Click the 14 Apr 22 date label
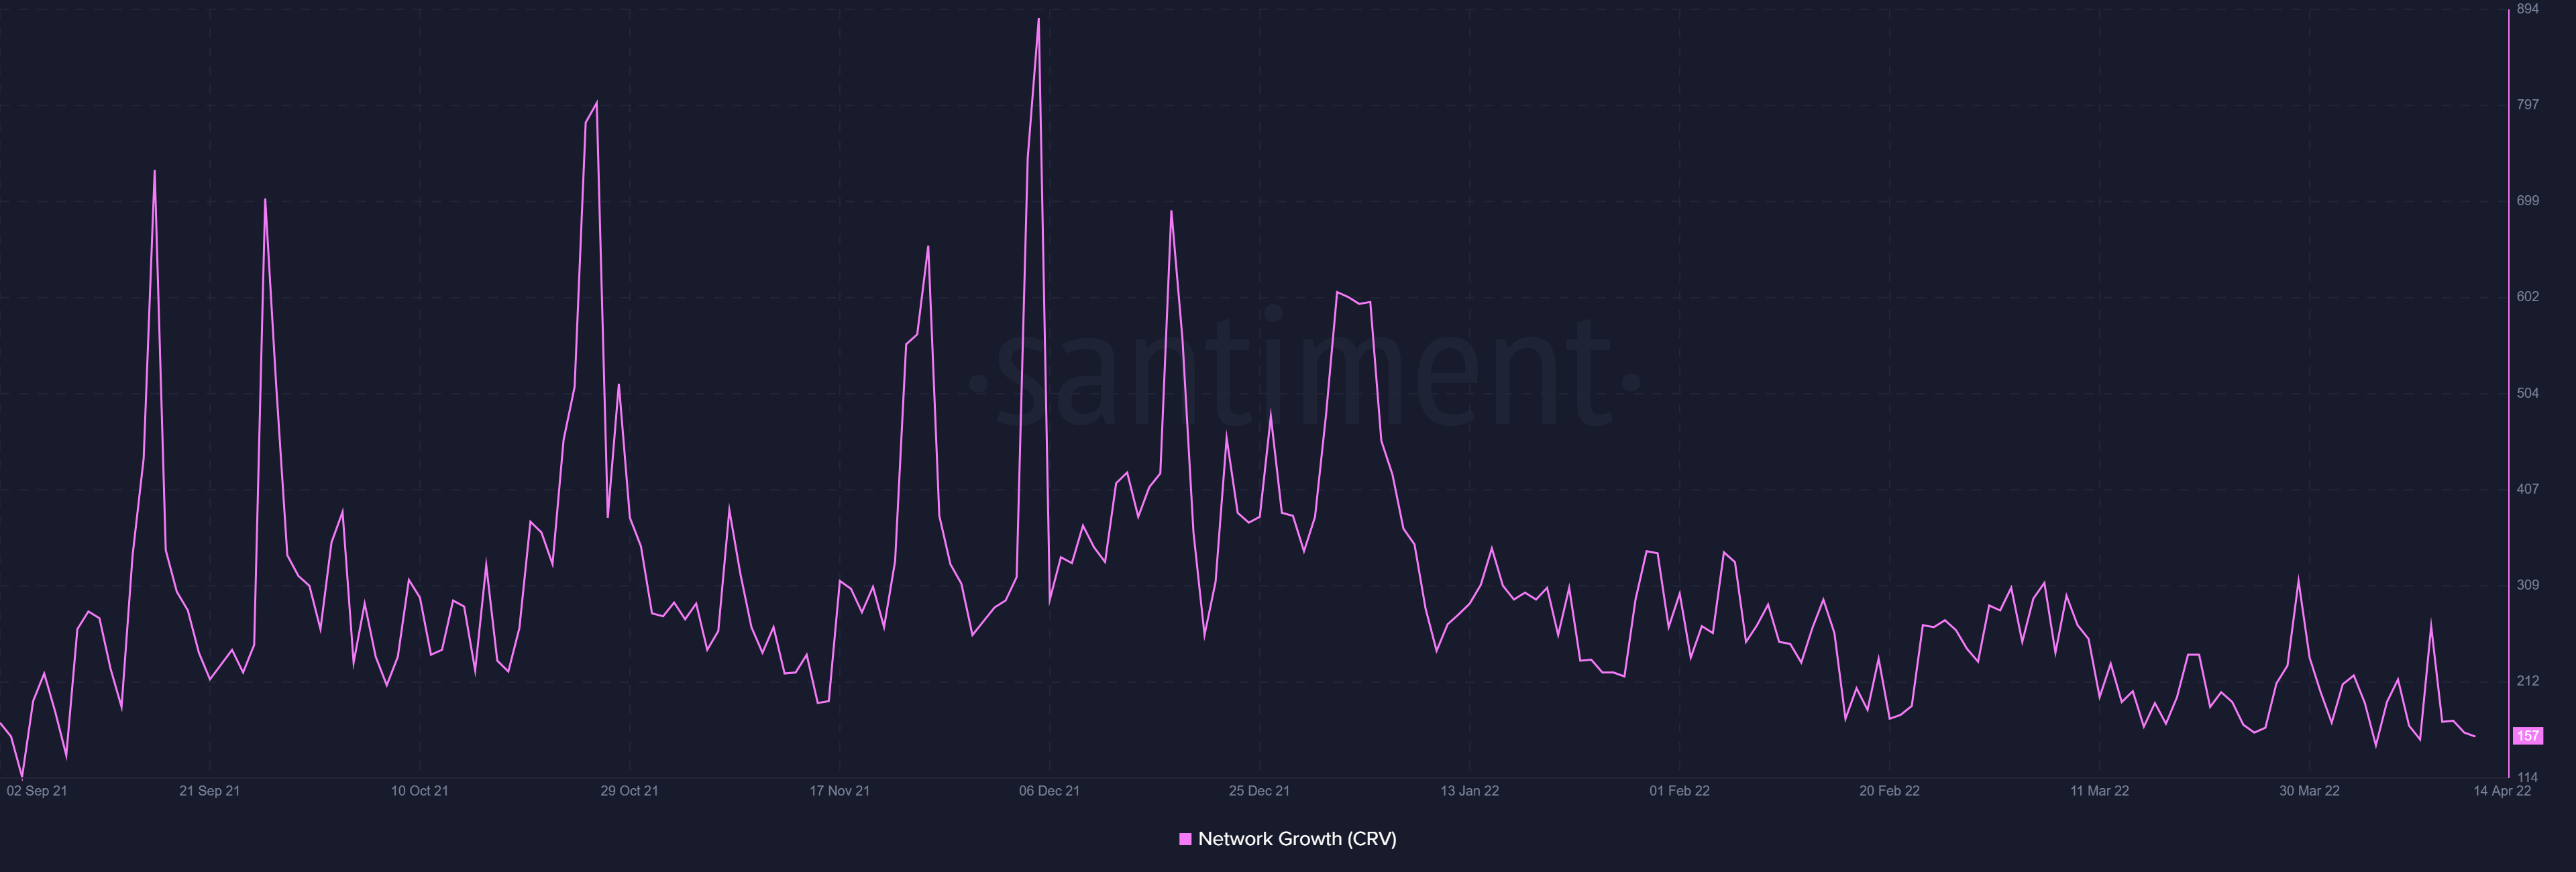This screenshot has height=872, width=2576. [x=2502, y=791]
